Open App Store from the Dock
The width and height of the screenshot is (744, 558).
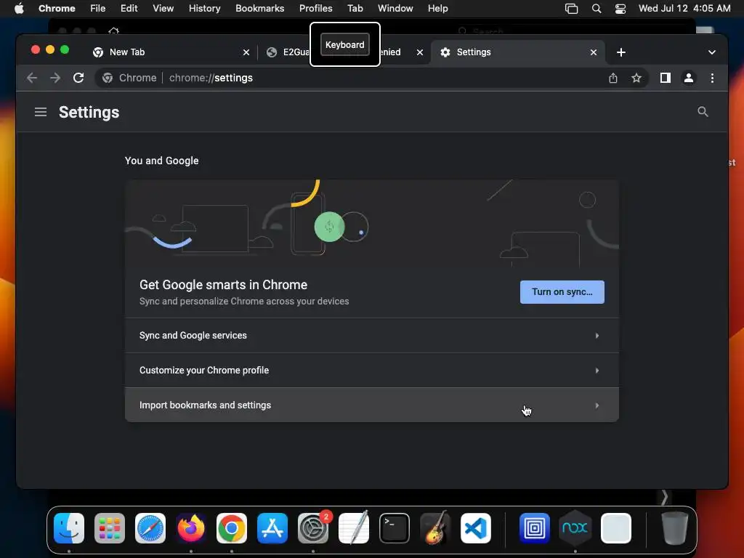pyautogui.click(x=272, y=528)
